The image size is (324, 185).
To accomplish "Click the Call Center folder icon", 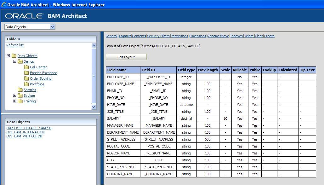I will 27,67.
